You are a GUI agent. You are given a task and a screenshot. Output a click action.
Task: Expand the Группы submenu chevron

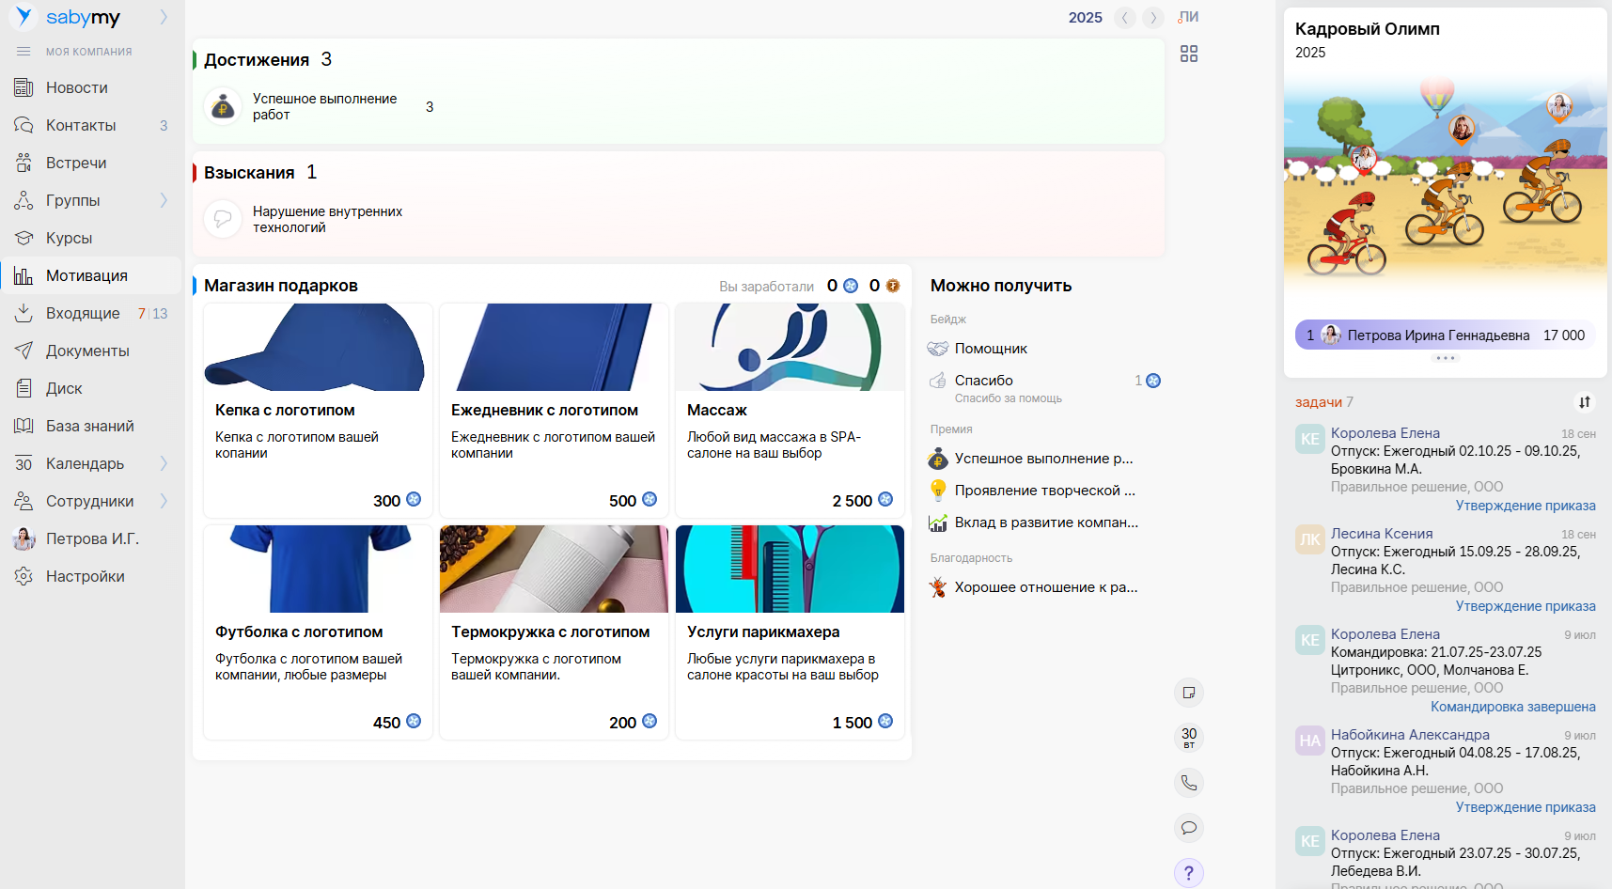[x=164, y=200]
